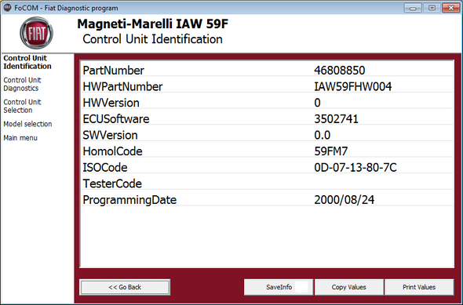Image resolution: width=463 pixels, height=305 pixels.
Task: Click the << Go Back button
Action: 125,287
